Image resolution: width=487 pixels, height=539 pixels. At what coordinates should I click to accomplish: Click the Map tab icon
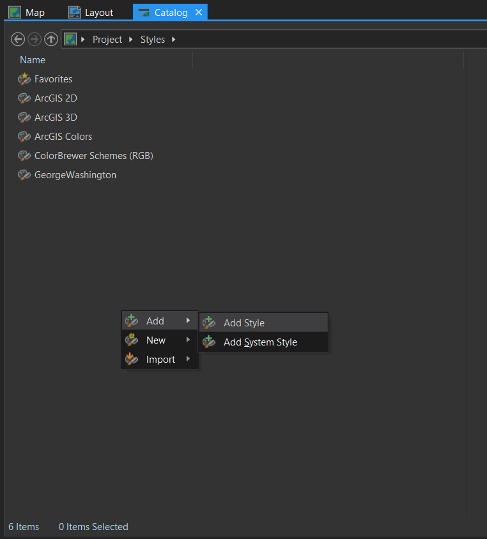pyautogui.click(x=15, y=12)
